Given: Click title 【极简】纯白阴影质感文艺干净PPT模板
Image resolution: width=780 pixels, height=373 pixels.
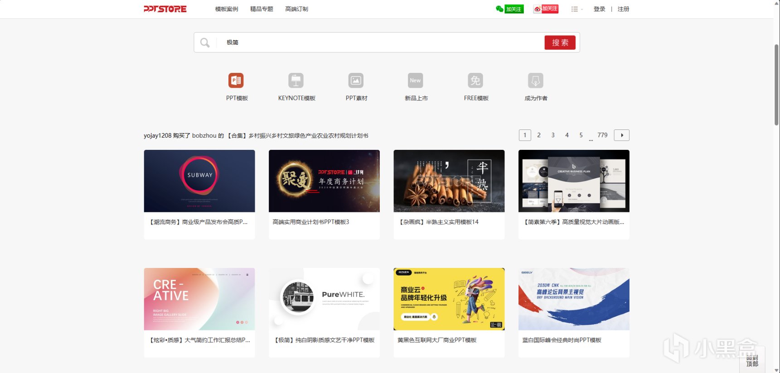Looking at the screenshot, I should pos(324,340).
